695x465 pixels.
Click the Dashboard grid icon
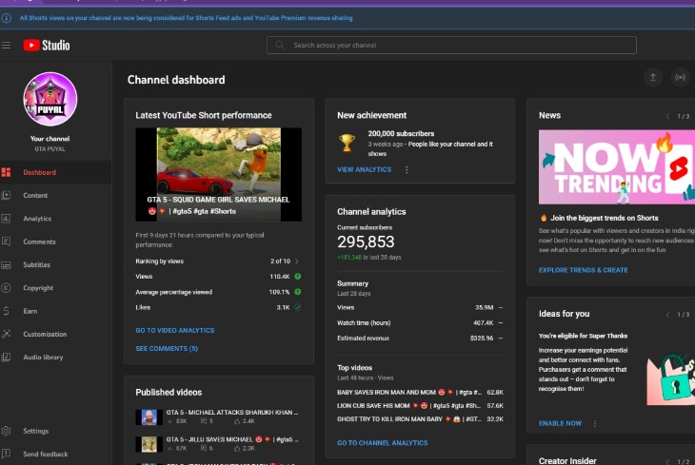point(7,172)
